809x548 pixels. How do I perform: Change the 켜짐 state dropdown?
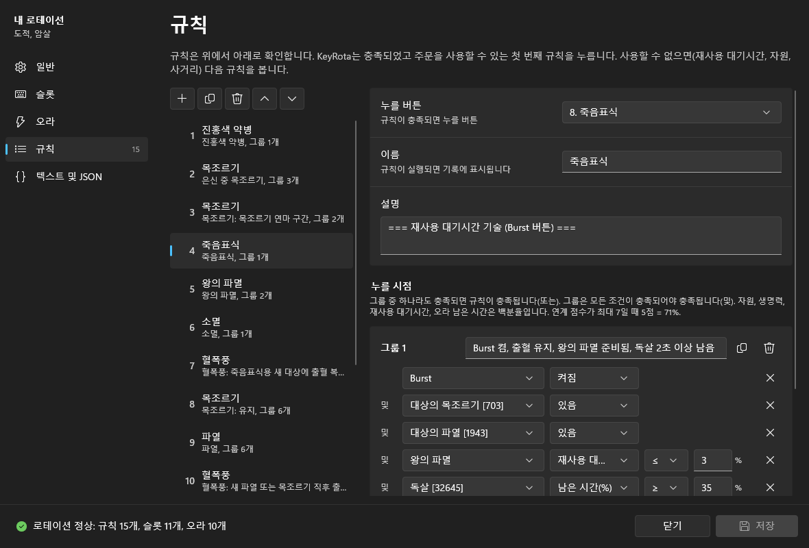point(594,378)
